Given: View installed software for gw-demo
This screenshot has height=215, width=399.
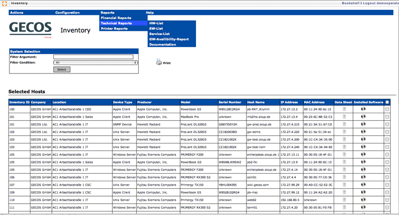Looking at the screenshot, I should coord(363,132).
